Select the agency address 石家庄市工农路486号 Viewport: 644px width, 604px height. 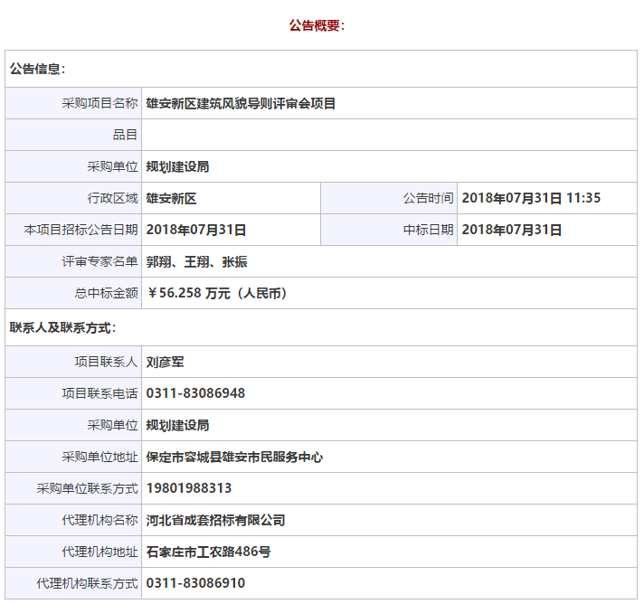(208, 552)
